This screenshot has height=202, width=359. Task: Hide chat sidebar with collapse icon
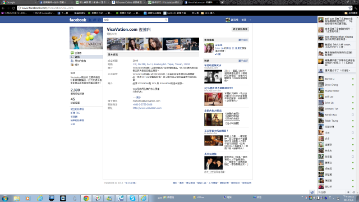(x=353, y=192)
